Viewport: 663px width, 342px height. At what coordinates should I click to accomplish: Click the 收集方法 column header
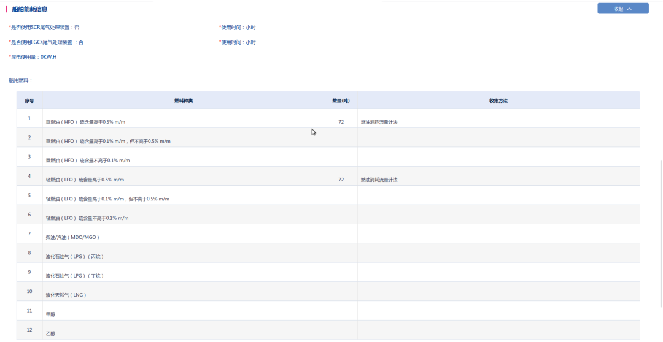498,101
